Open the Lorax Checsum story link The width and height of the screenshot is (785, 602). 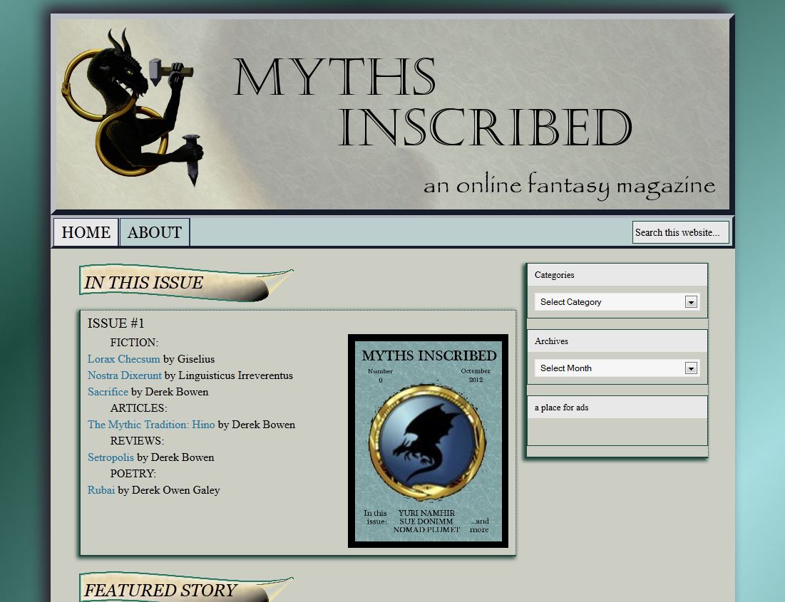coord(124,359)
